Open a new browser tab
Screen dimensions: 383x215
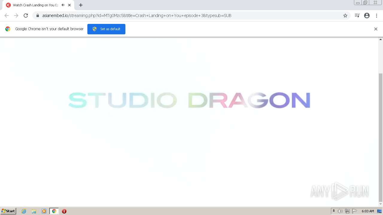(x=81, y=5)
